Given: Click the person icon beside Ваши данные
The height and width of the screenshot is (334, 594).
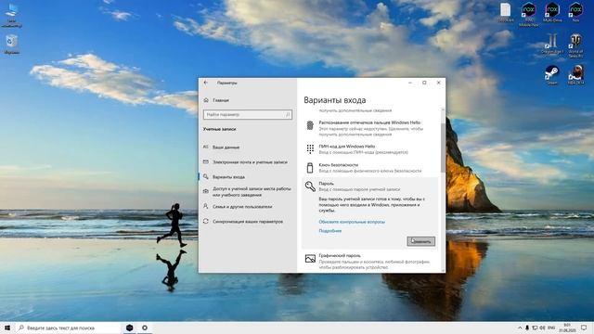Looking at the screenshot, I should (206, 147).
